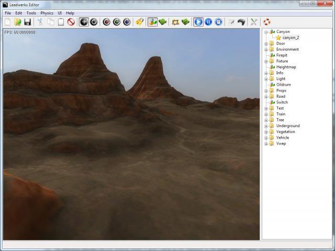Click the red Delete prohibition icon
The image size is (335, 251).
[x=71, y=22]
